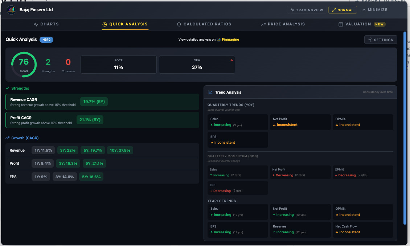The width and height of the screenshot is (410, 246).
Task: Click the trend-arrow icon beside Price Analysis
Action: tap(263, 24)
